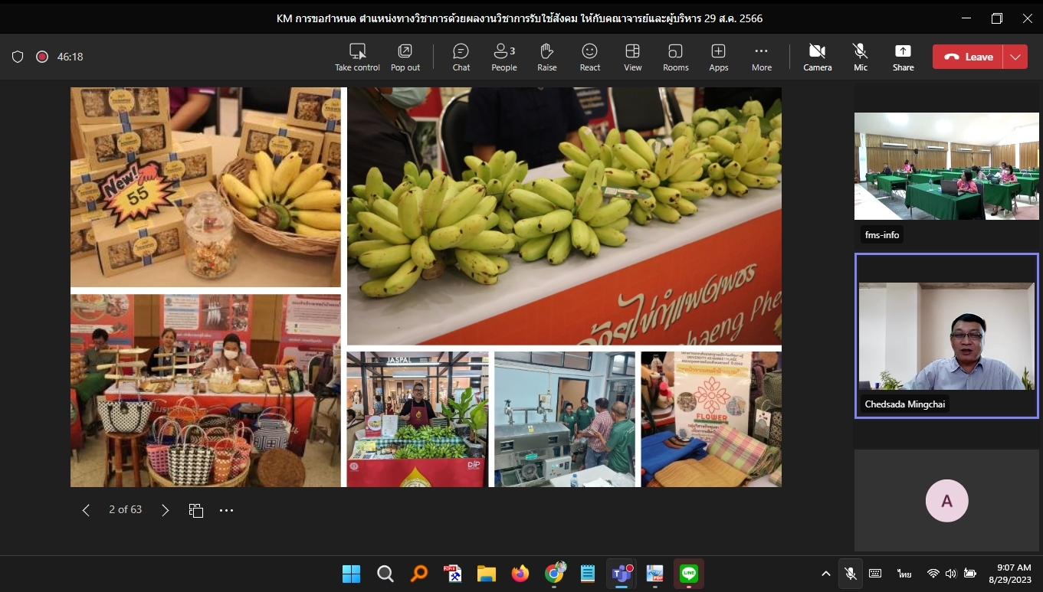Screen dimensions: 1043x592
Task: Click the Share content icon
Action: tap(903, 57)
